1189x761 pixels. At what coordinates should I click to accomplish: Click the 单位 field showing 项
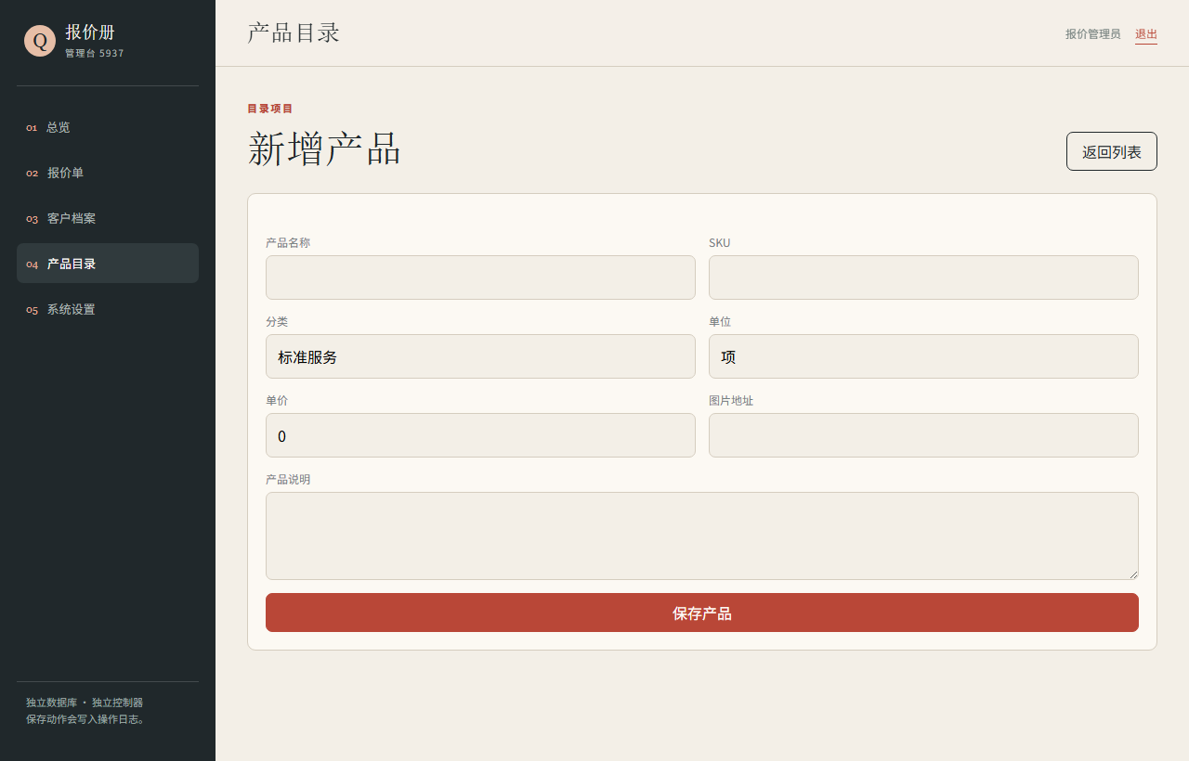[x=923, y=356]
